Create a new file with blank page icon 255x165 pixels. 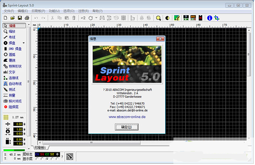tap(5, 18)
